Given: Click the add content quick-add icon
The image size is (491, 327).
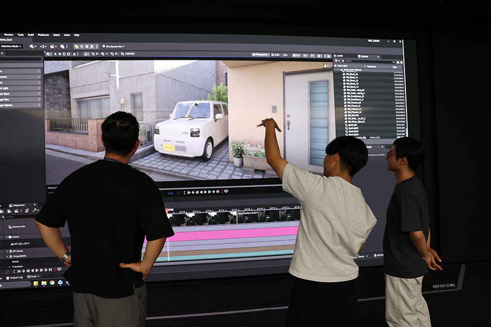Looking at the screenshot, I should (32, 46).
